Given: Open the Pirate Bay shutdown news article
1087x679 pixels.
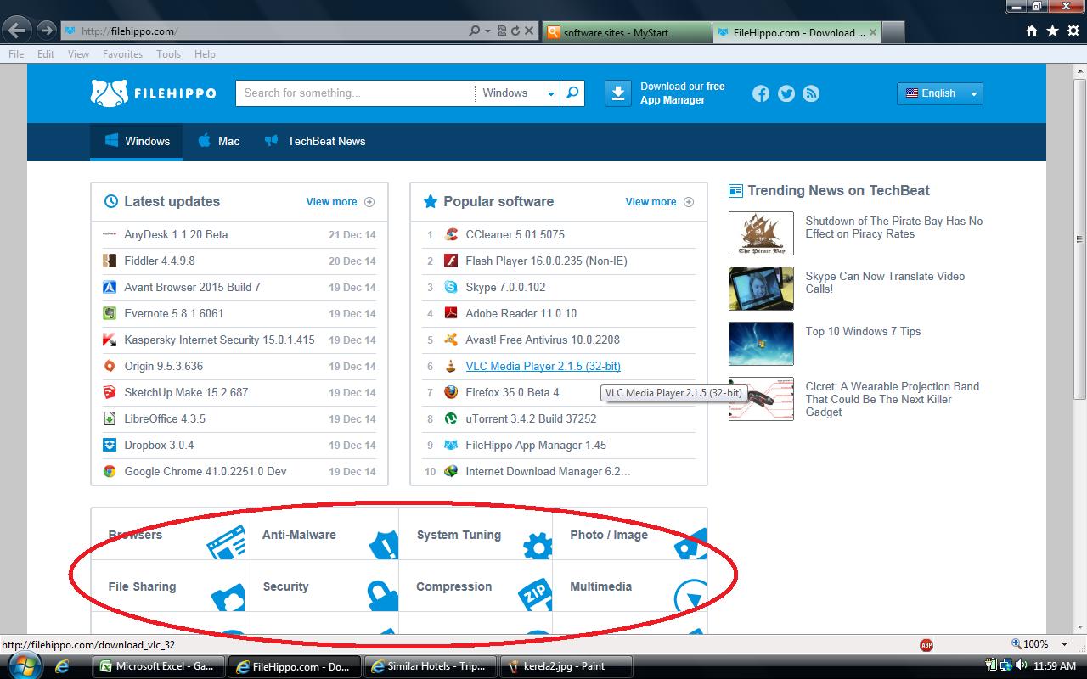Looking at the screenshot, I should [893, 227].
